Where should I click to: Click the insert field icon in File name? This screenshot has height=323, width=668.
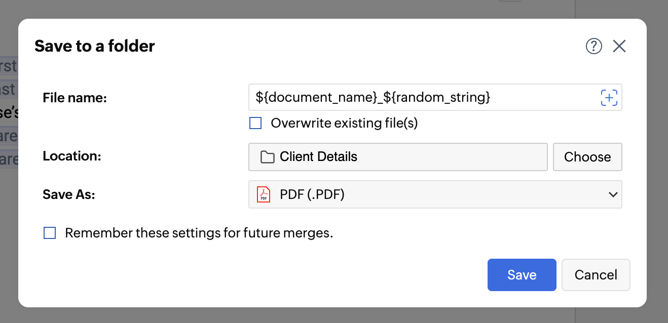click(x=609, y=98)
